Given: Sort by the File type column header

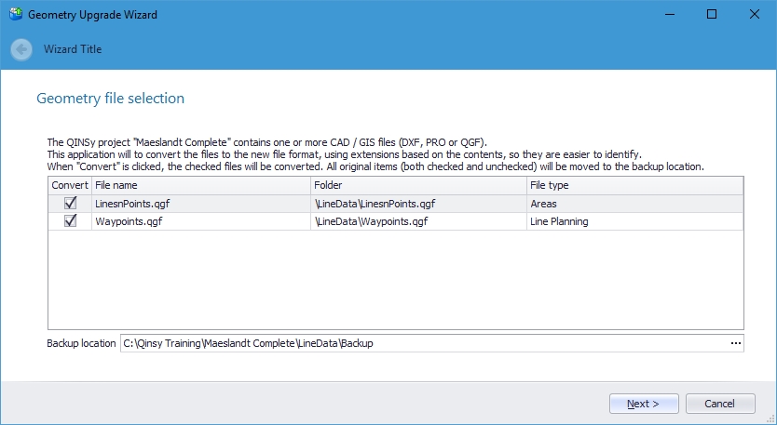Looking at the screenshot, I should click(634, 186).
